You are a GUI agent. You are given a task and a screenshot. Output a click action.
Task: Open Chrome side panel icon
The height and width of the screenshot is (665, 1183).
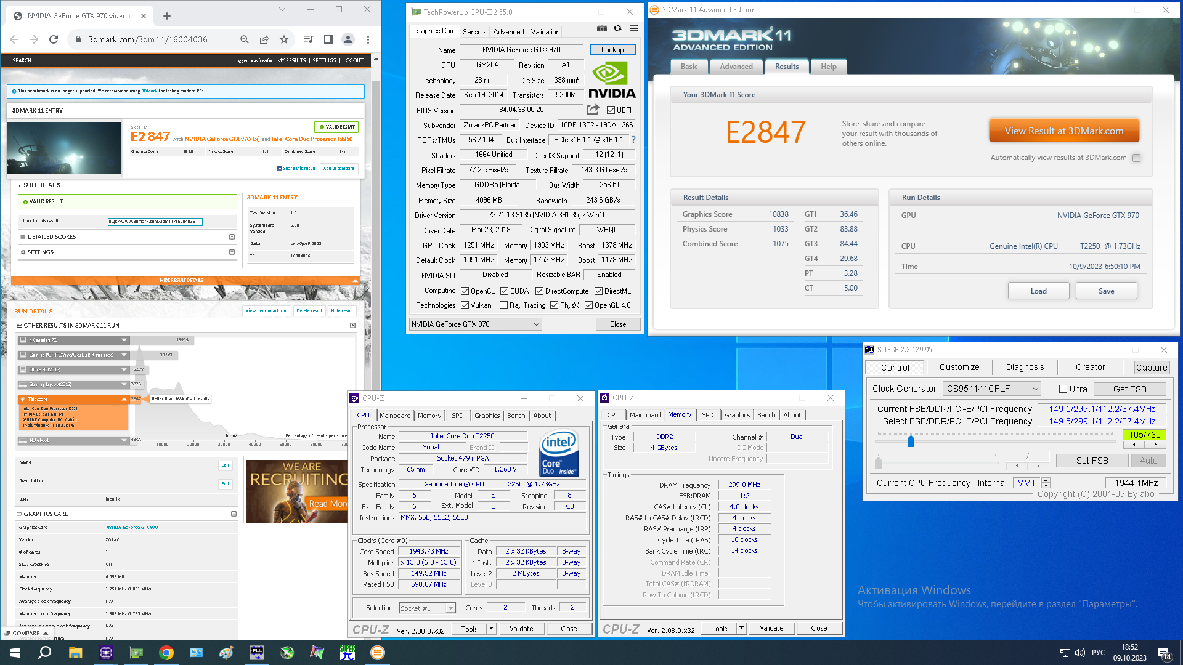click(x=328, y=39)
